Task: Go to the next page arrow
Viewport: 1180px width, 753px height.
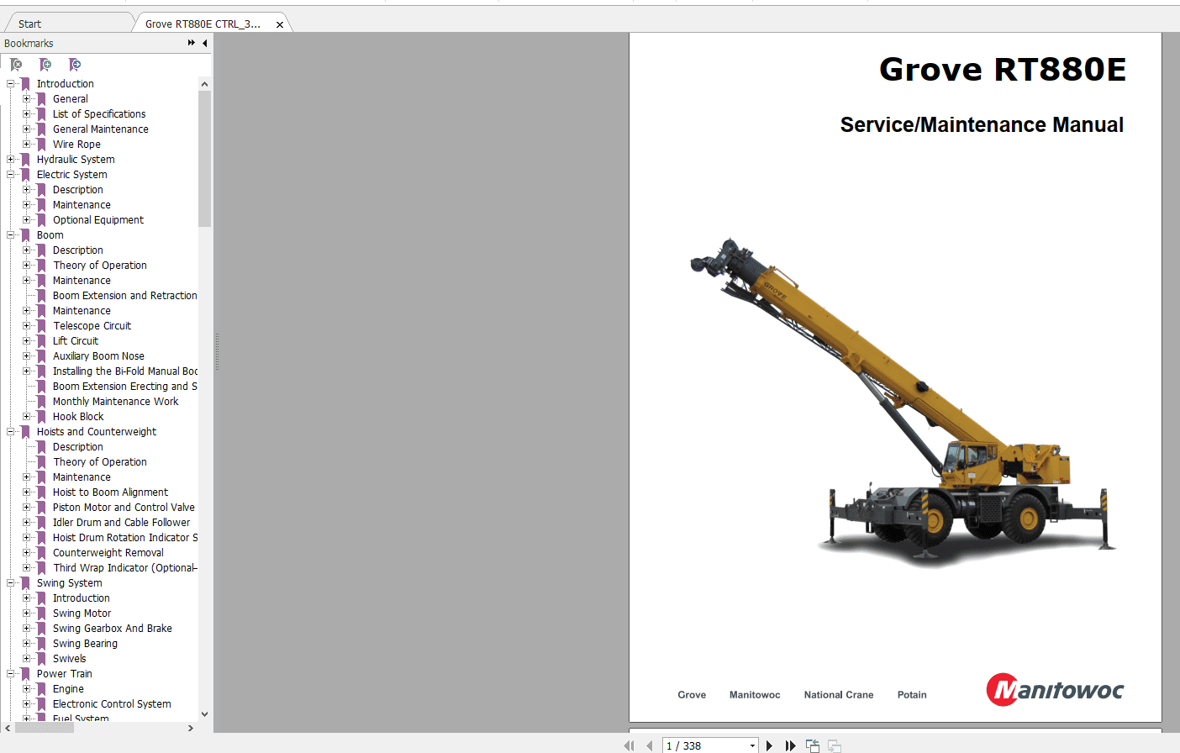Action: pos(769,745)
